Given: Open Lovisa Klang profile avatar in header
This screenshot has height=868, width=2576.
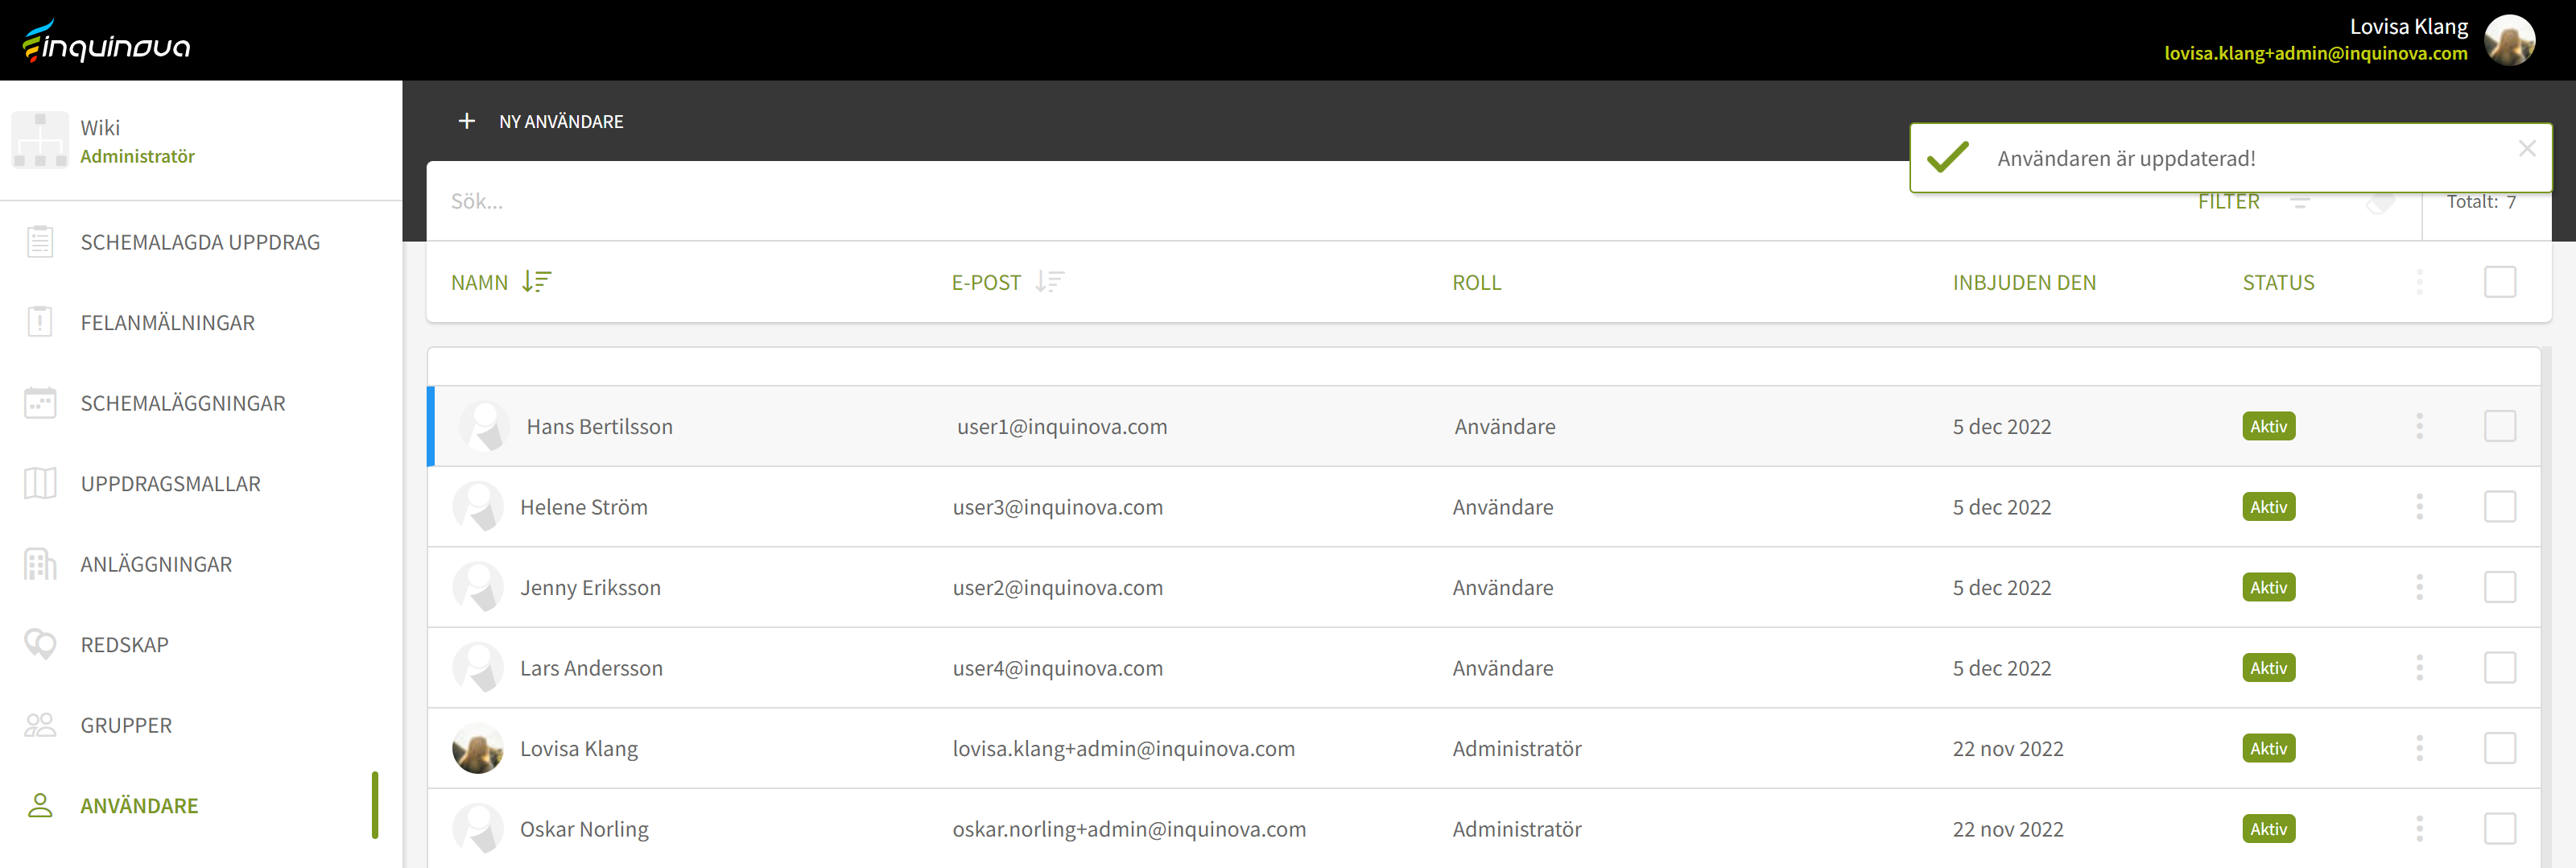Looking at the screenshot, I should (x=2509, y=40).
